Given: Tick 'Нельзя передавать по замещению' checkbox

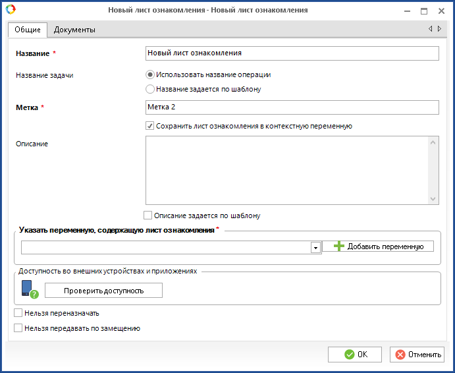Looking at the screenshot, I should 18,328.
